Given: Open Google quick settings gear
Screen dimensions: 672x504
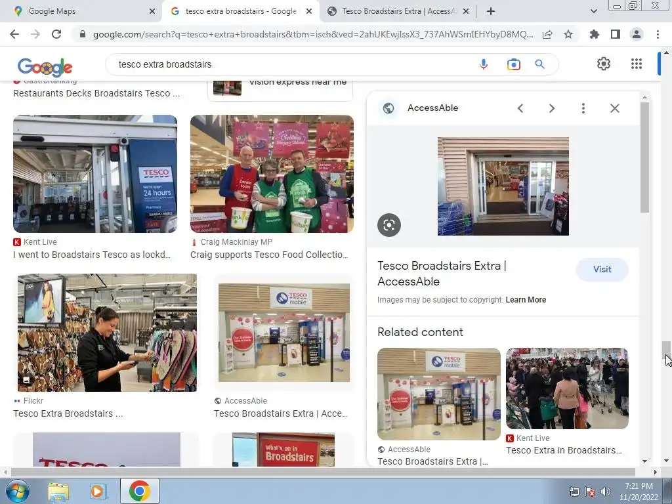Looking at the screenshot, I should point(604,64).
